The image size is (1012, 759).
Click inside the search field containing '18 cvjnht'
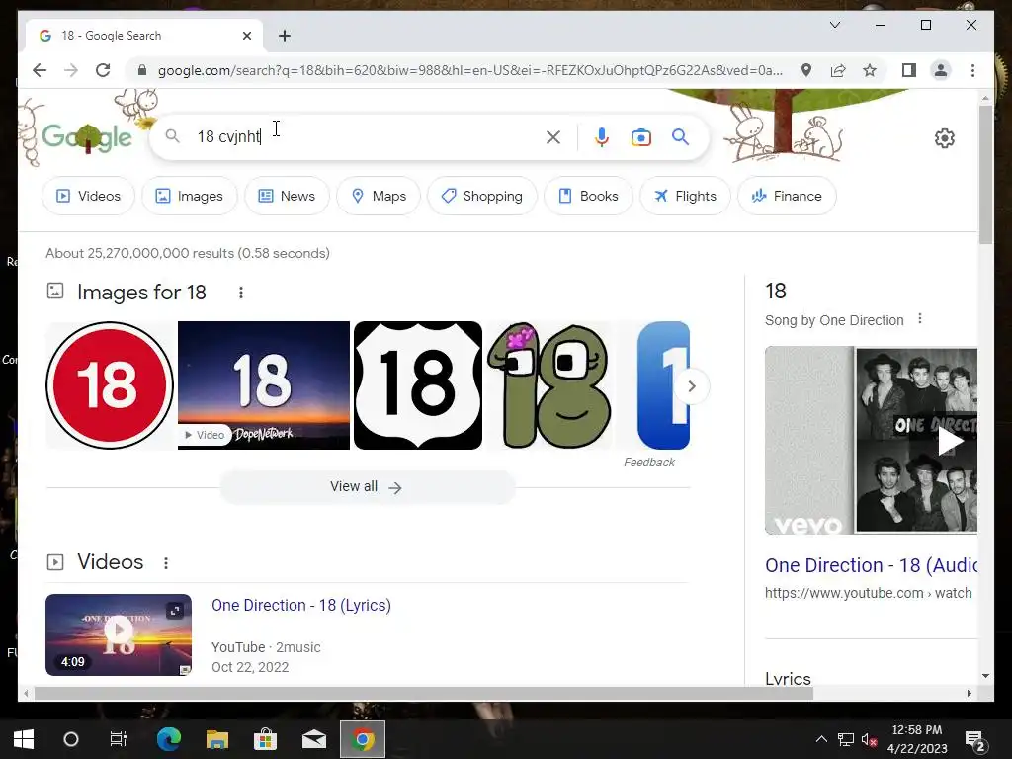(365, 136)
